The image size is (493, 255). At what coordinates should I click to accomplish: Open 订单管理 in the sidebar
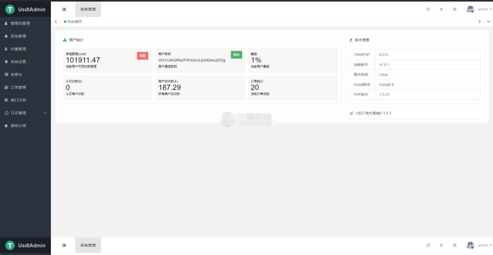tap(19, 87)
